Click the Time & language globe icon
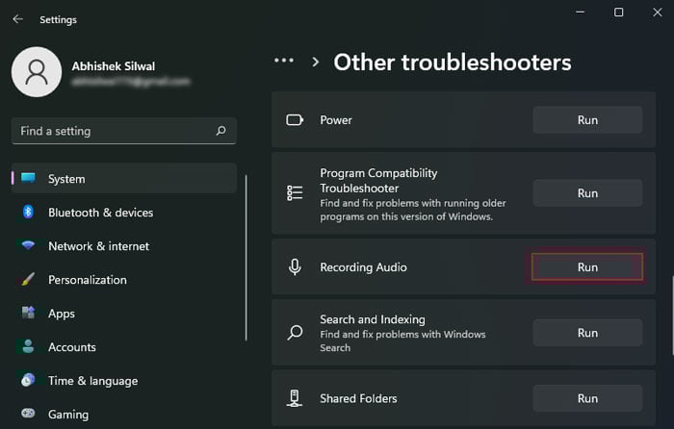The width and height of the screenshot is (674, 429). [28, 380]
